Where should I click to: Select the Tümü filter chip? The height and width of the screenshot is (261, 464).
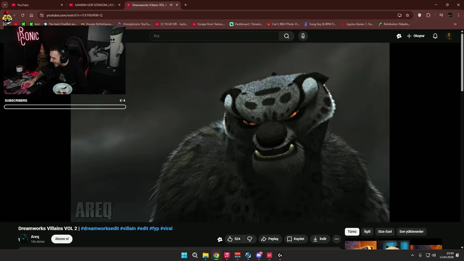[352, 232]
